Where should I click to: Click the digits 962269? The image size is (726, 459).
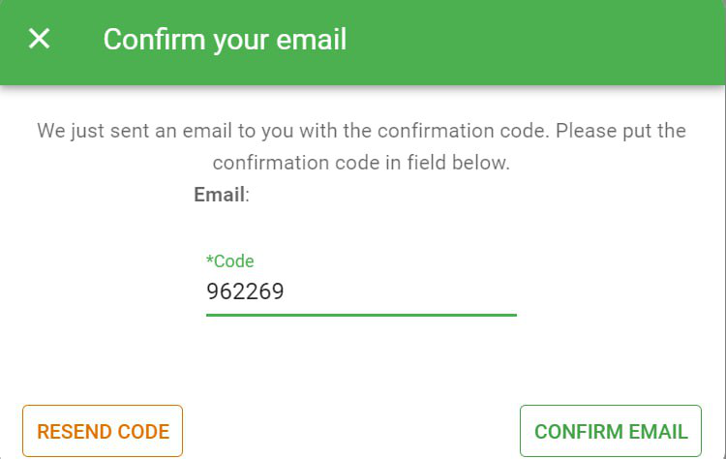coord(245,291)
